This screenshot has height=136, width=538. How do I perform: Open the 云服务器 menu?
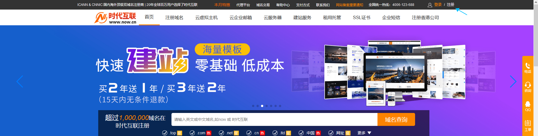tap(273, 17)
